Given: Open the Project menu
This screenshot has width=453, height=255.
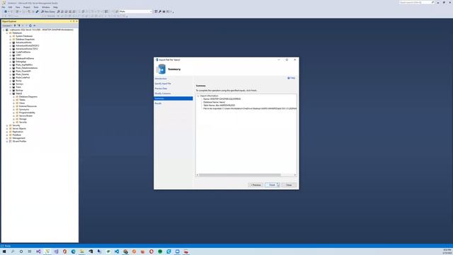Looking at the screenshot, I should pyautogui.click(x=27, y=7).
